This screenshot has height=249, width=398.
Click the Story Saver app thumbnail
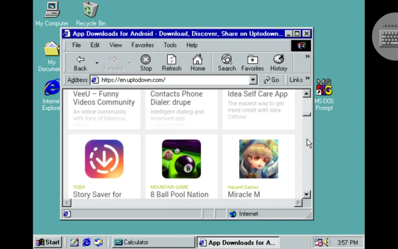click(x=104, y=159)
